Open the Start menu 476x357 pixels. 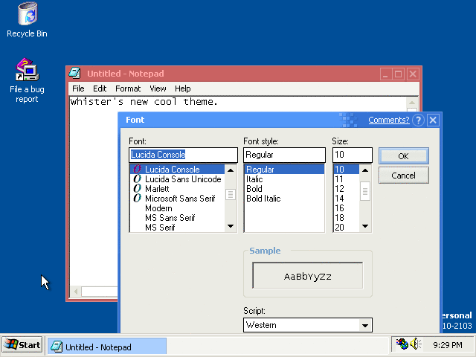click(22, 345)
